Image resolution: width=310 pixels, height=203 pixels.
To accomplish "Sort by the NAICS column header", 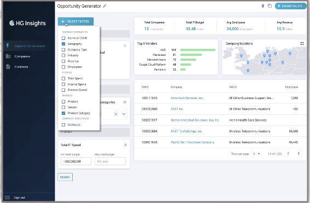I will [233, 87].
